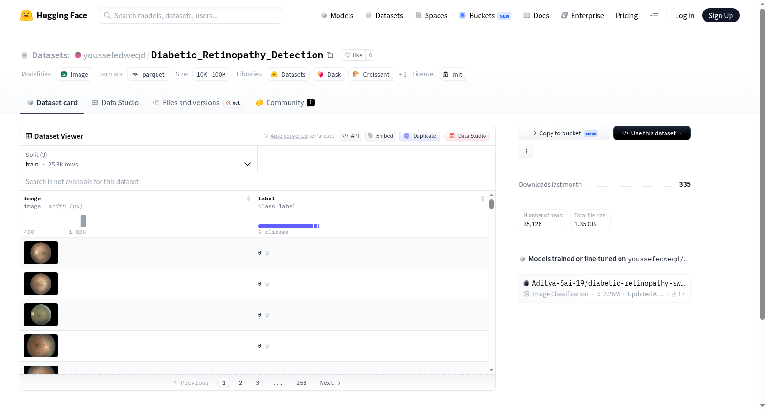766x410 pixels.
Task: Open the three-dot more options button
Action: (x=526, y=151)
